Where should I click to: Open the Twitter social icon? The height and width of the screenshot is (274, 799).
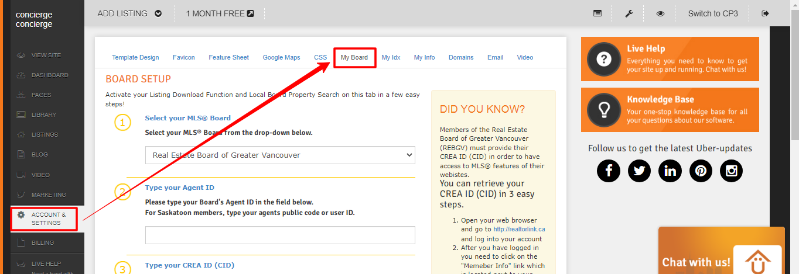point(639,171)
